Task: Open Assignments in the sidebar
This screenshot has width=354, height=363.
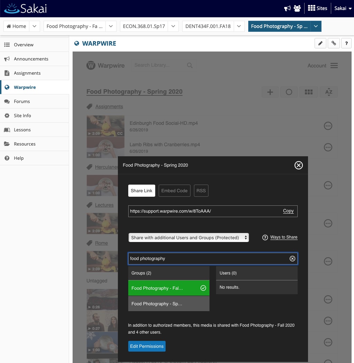Action: tap(35, 73)
